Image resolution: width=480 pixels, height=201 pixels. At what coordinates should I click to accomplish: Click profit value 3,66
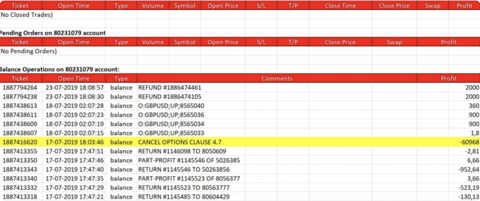click(x=473, y=179)
